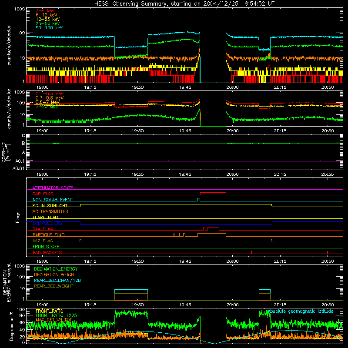Click the FRONT_RATIO_1225 legend label
The height and width of the screenshot is (348, 348).
pyautogui.click(x=56, y=315)
